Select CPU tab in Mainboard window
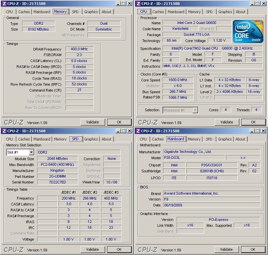268x255 pixels. [x=143, y=139]
